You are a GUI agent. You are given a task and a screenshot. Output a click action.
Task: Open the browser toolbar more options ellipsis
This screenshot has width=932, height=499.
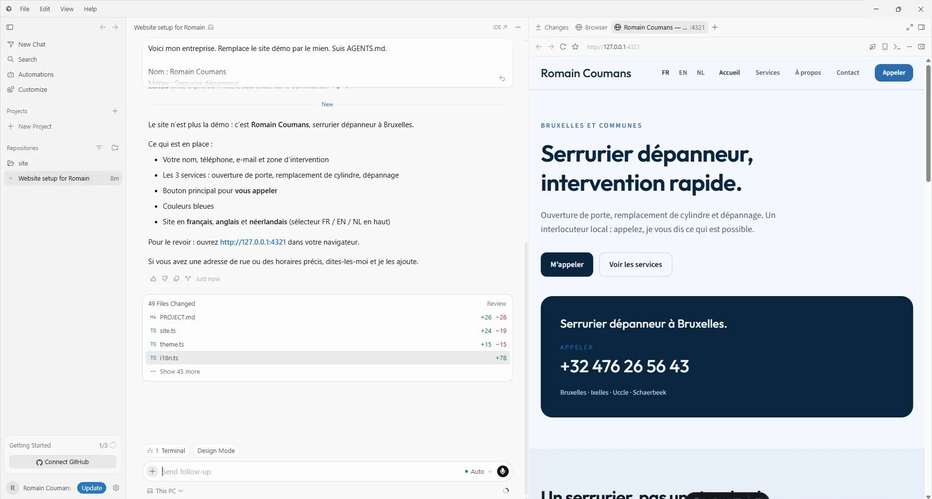coord(909,47)
